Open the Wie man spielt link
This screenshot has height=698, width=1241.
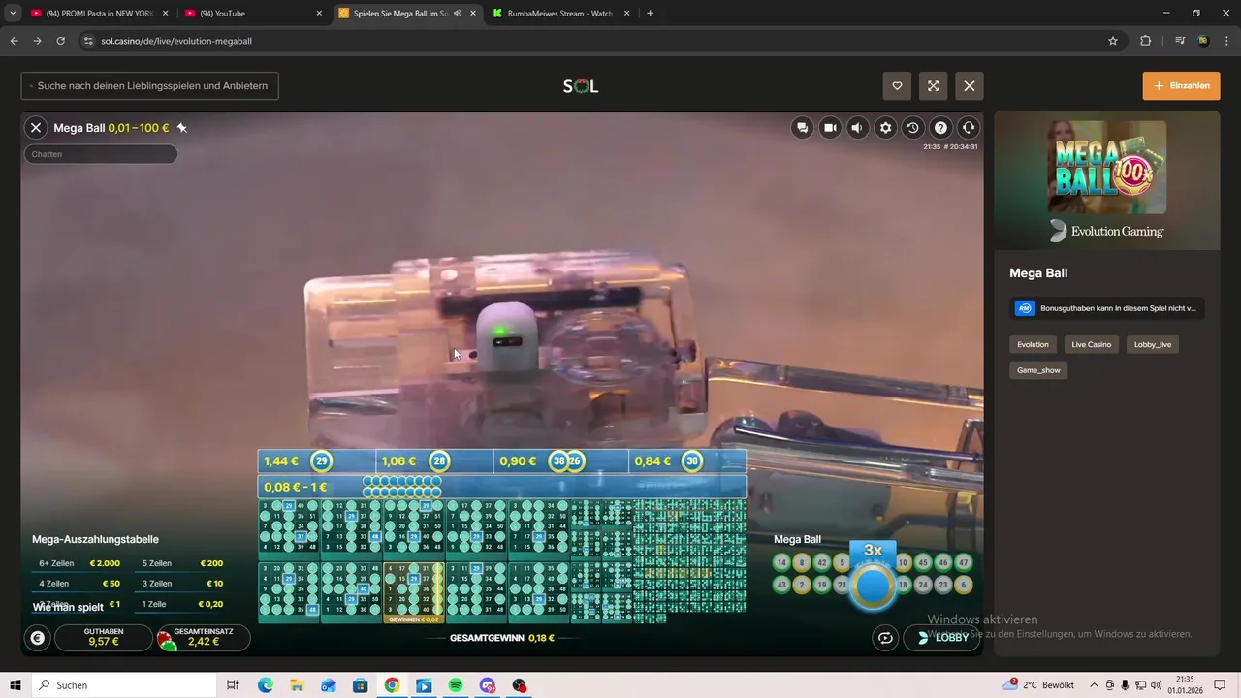68,608
